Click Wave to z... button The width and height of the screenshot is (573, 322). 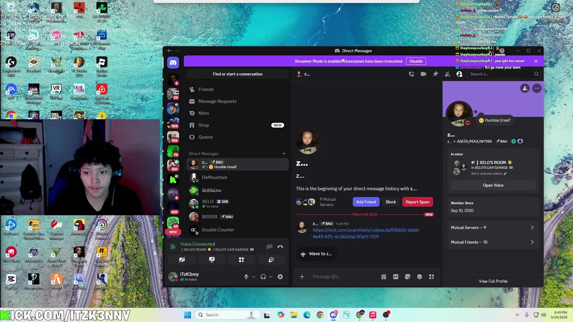pyautogui.click(x=316, y=254)
